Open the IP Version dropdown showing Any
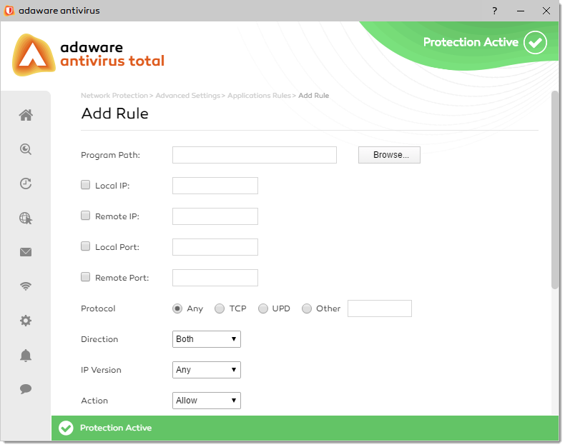This screenshot has width=565, height=447. pos(207,370)
